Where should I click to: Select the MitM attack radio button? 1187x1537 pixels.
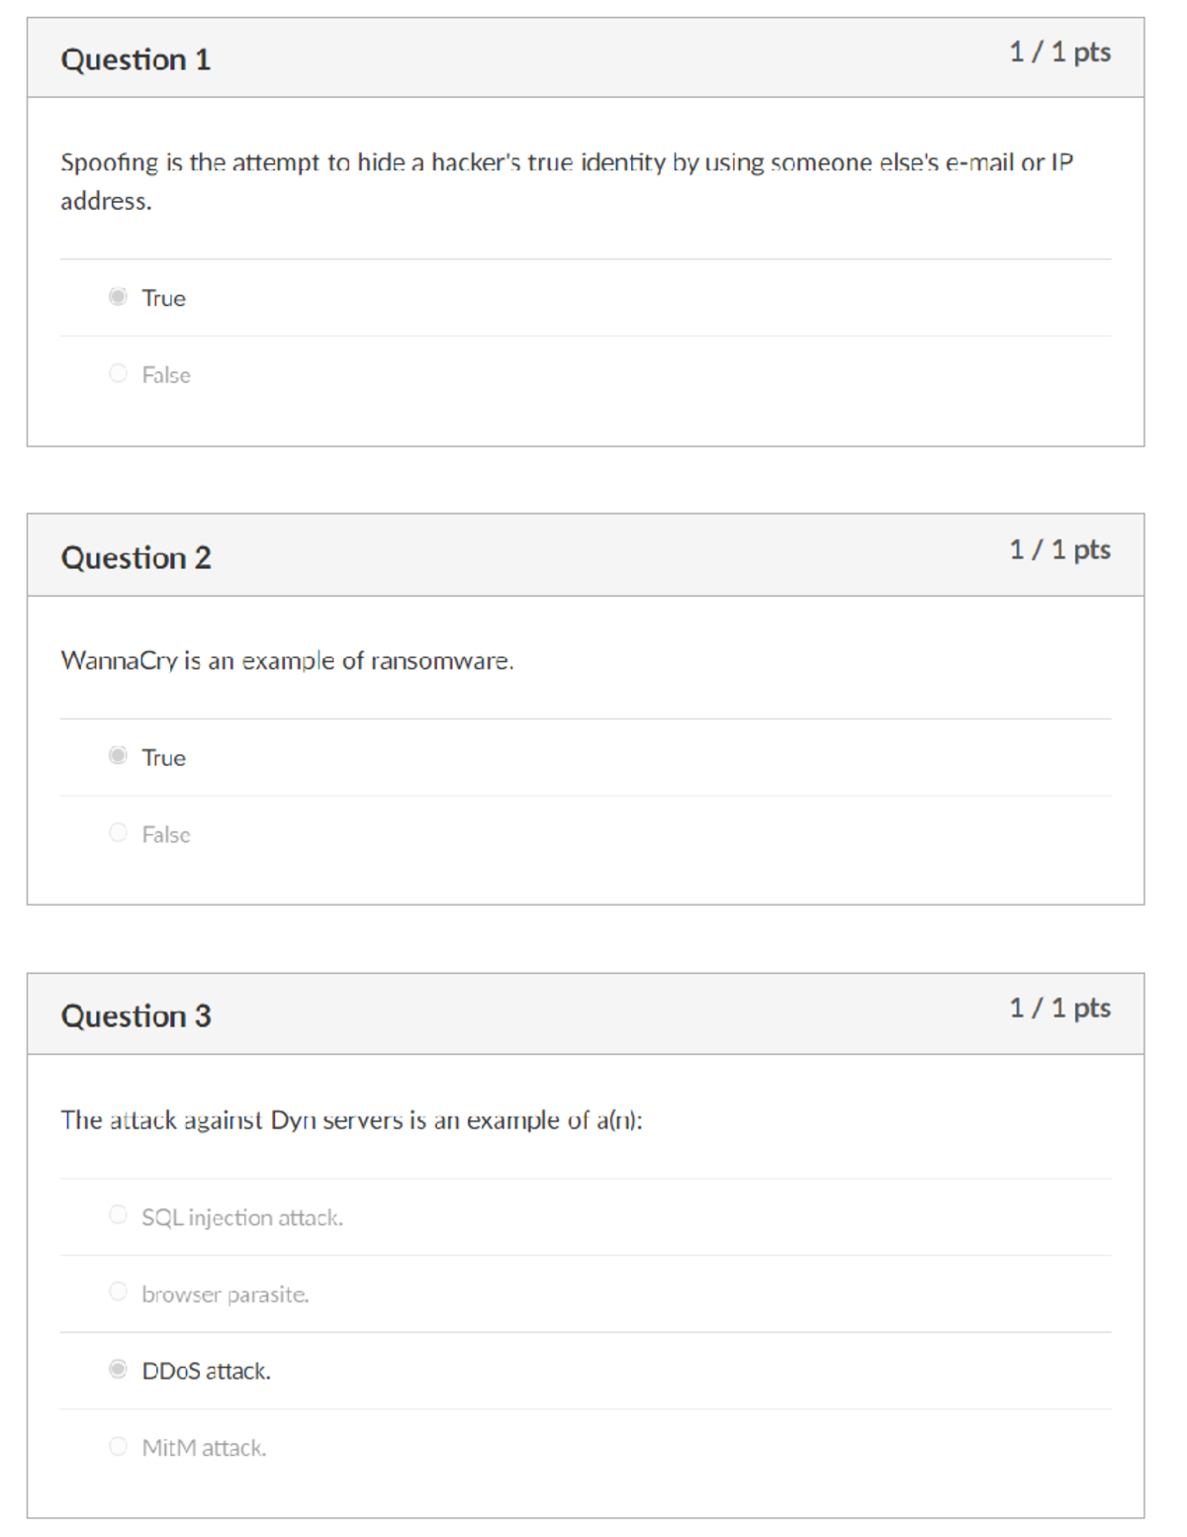tap(118, 1446)
